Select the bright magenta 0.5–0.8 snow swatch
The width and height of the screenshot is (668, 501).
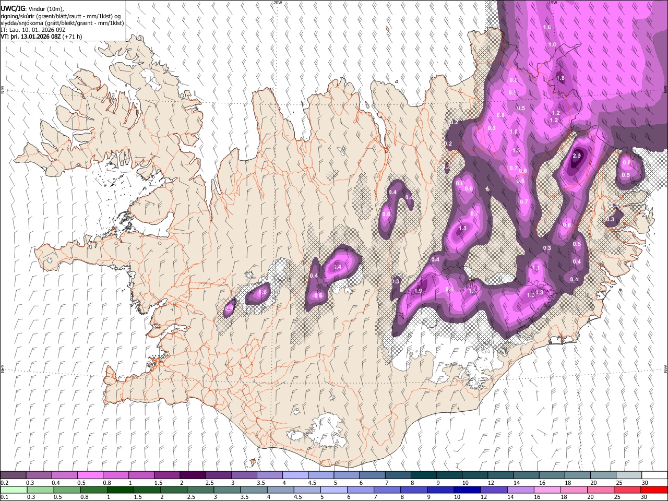click(90, 475)
